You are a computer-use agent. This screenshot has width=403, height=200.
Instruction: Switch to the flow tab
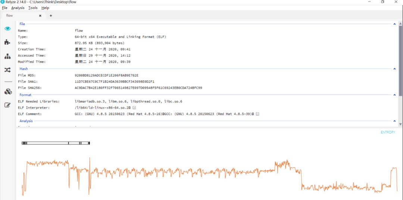click(10, 16)
